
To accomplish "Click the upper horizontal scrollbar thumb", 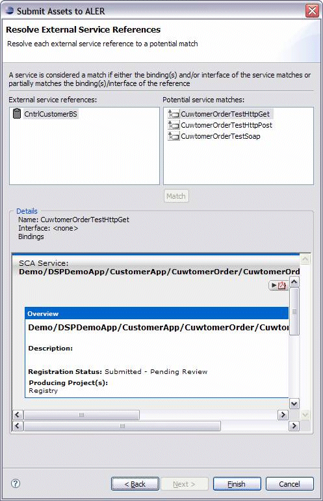I will coord(82,415).
